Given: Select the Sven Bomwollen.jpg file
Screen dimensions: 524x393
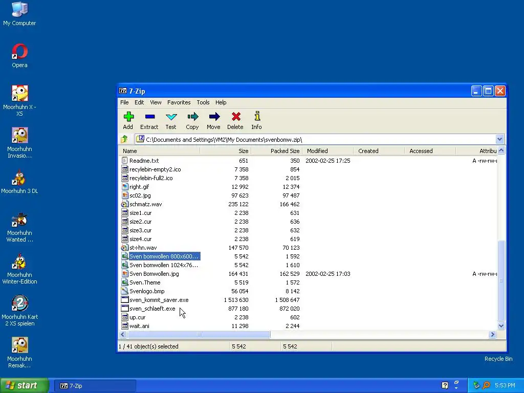Looking at the screenshot, I should 154,274.
